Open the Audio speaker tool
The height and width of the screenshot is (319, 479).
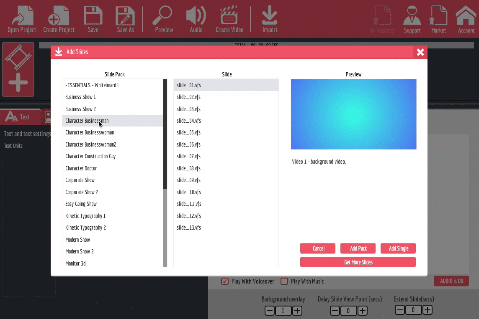[x=196, y=19]
